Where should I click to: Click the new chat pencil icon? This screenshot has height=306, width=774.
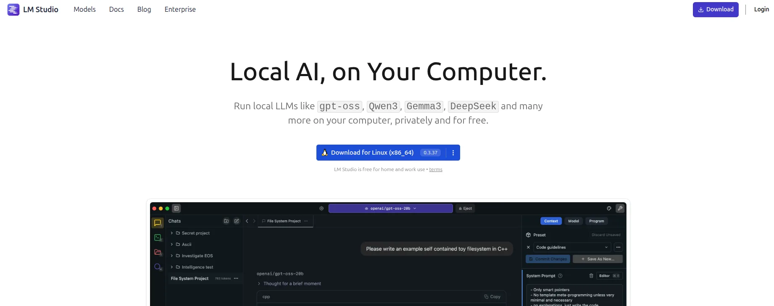click(237, 221)
